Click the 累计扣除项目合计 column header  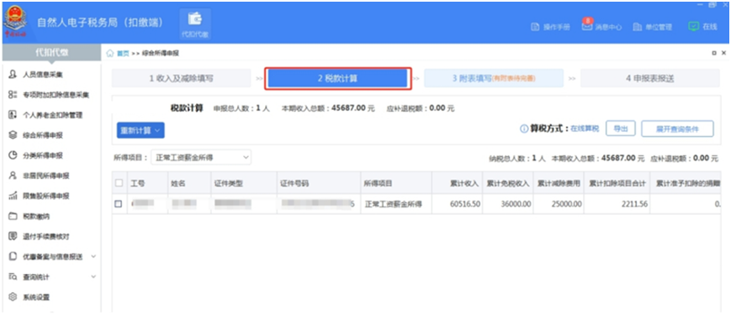point(617,183)
